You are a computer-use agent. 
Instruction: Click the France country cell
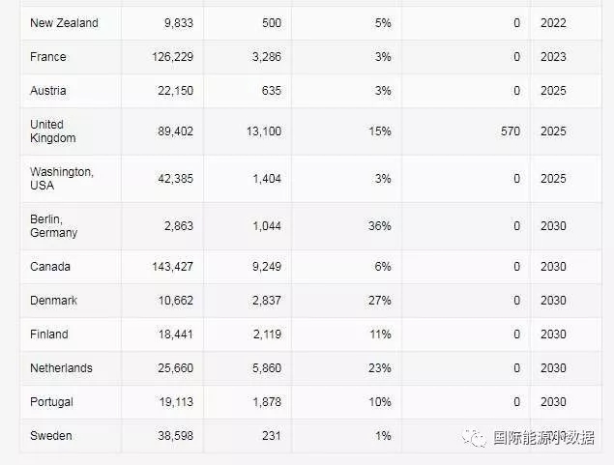click(48, 57)
